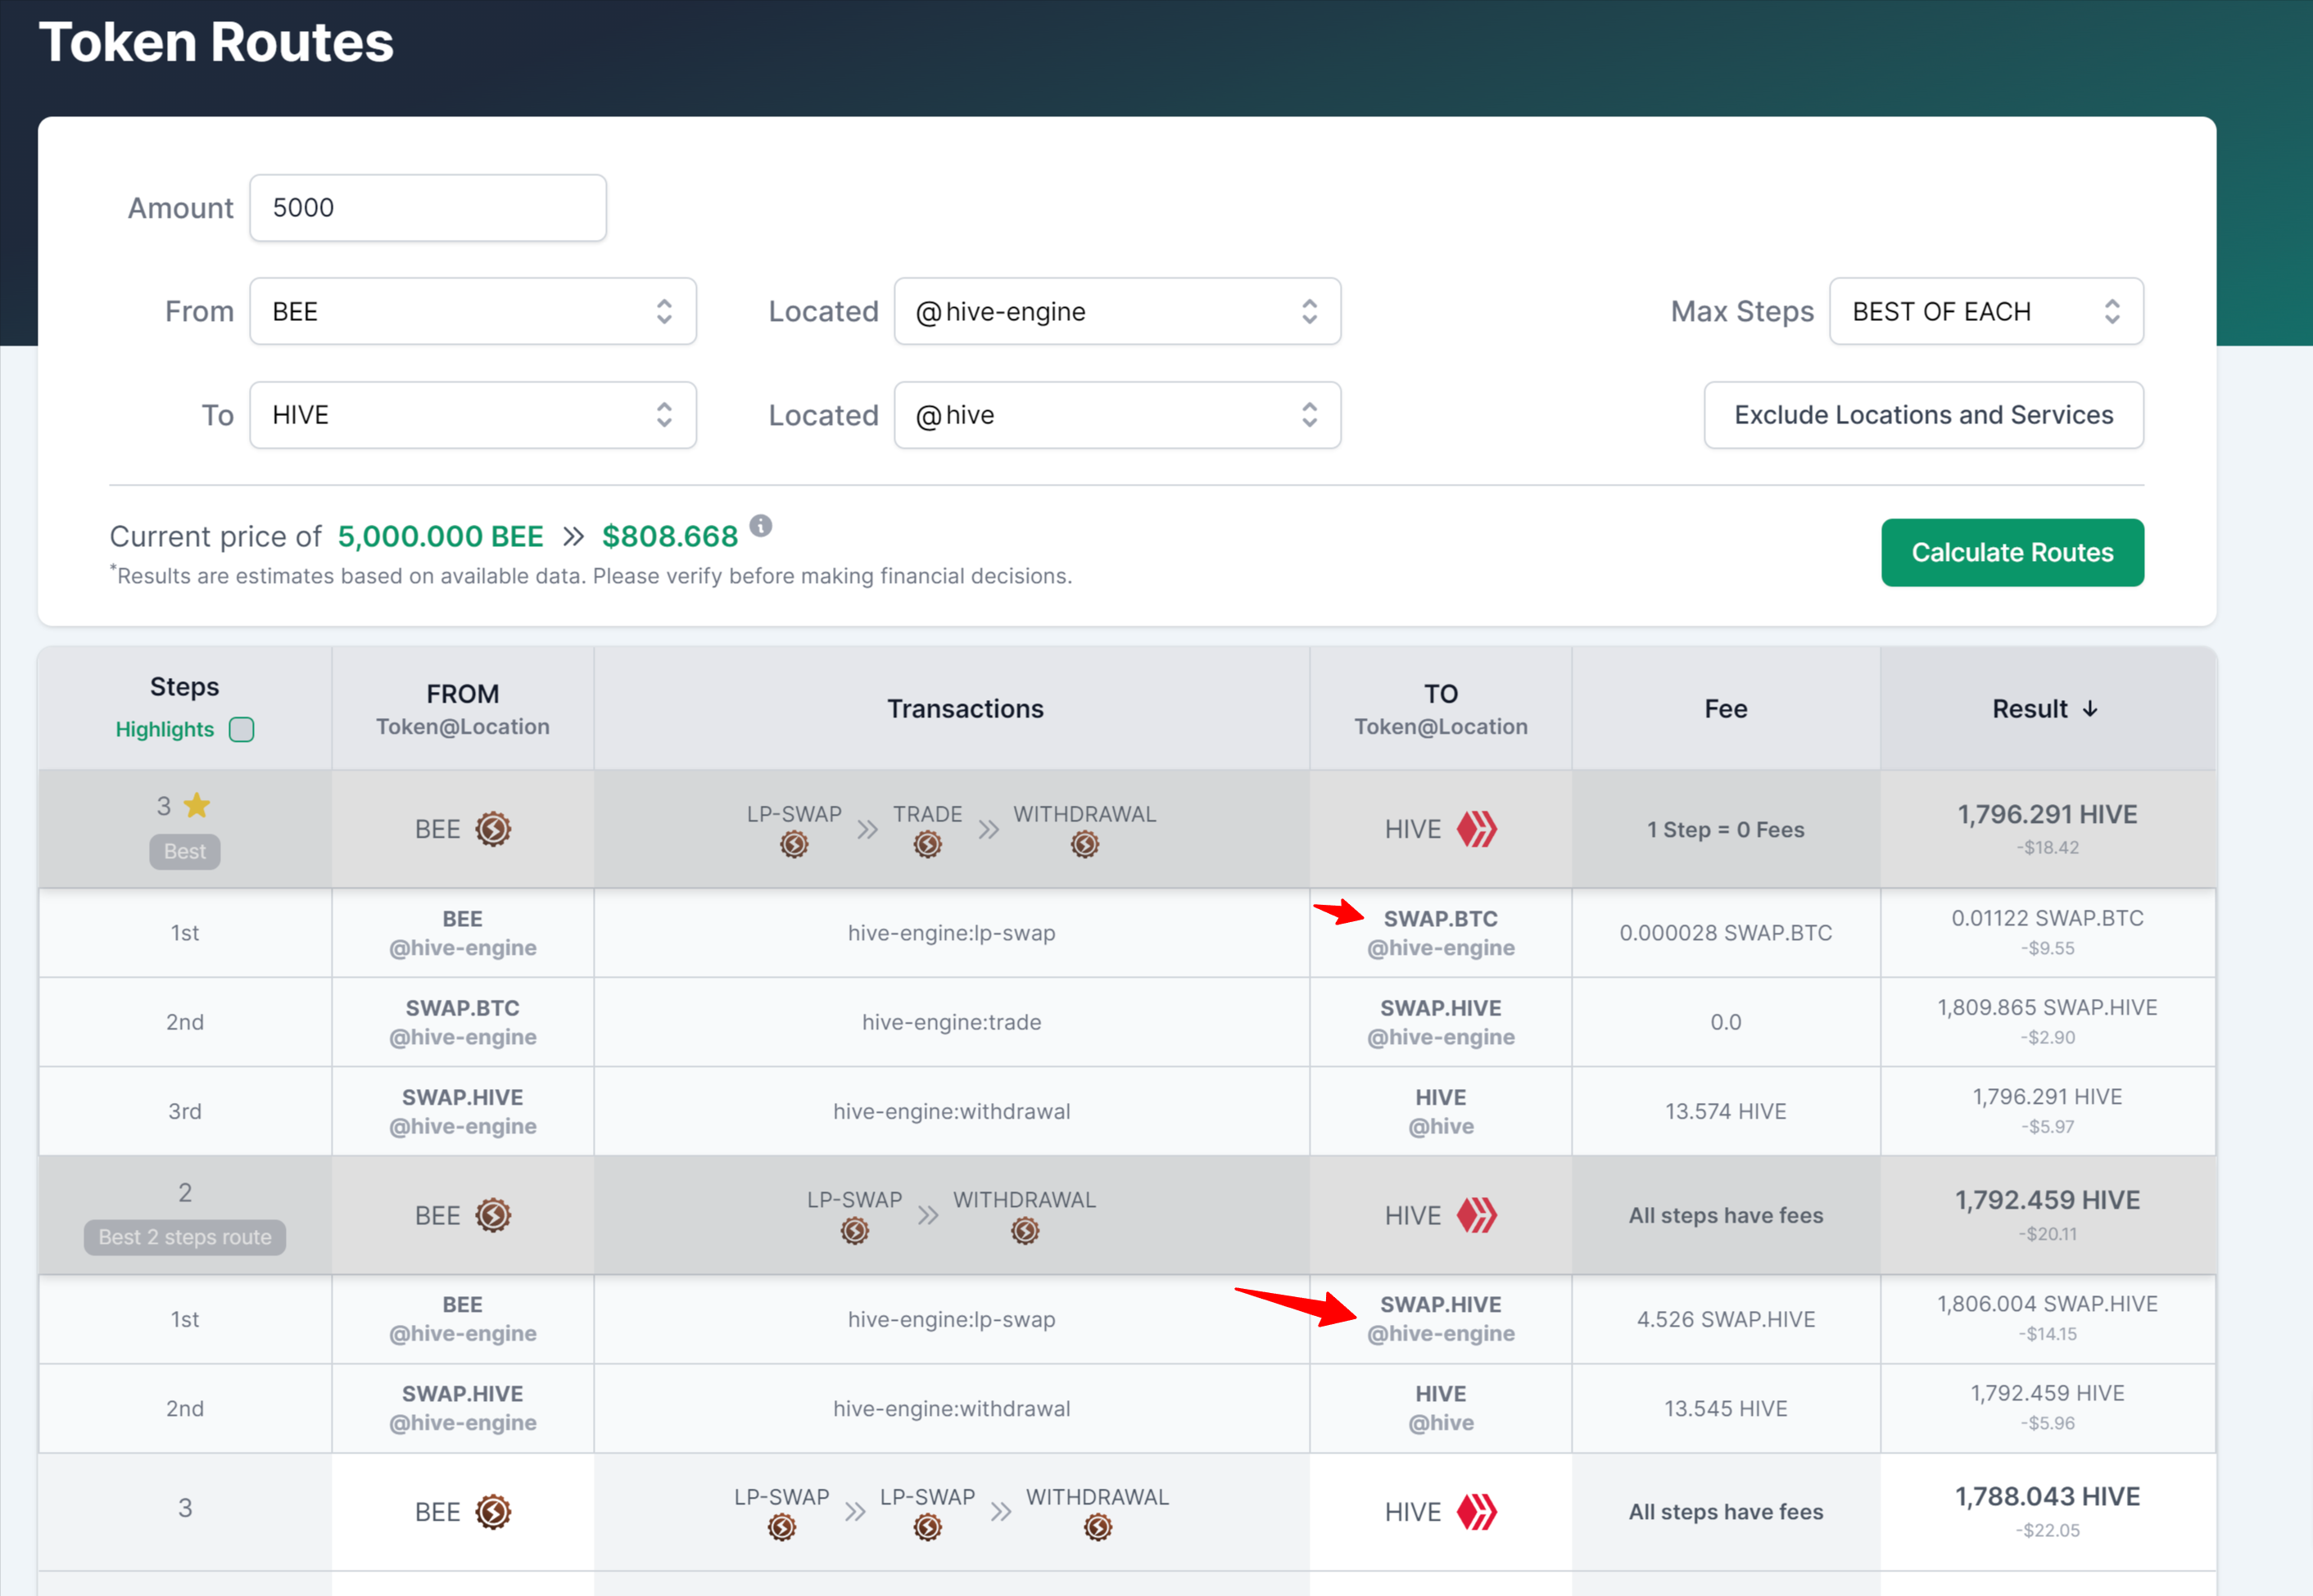Click HIVE logo in 1,788.043 HIVE row

(x=1476, y=1512)
